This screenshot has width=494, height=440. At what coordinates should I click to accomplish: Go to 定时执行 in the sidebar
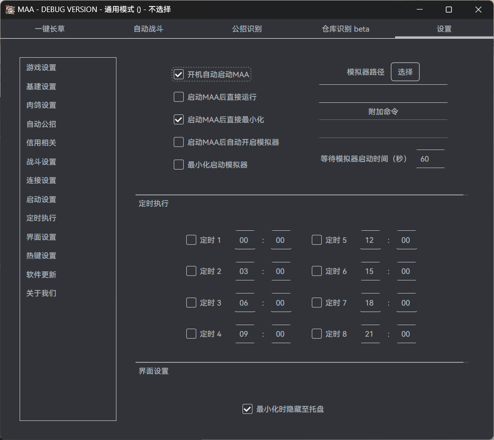coord(41,218)
